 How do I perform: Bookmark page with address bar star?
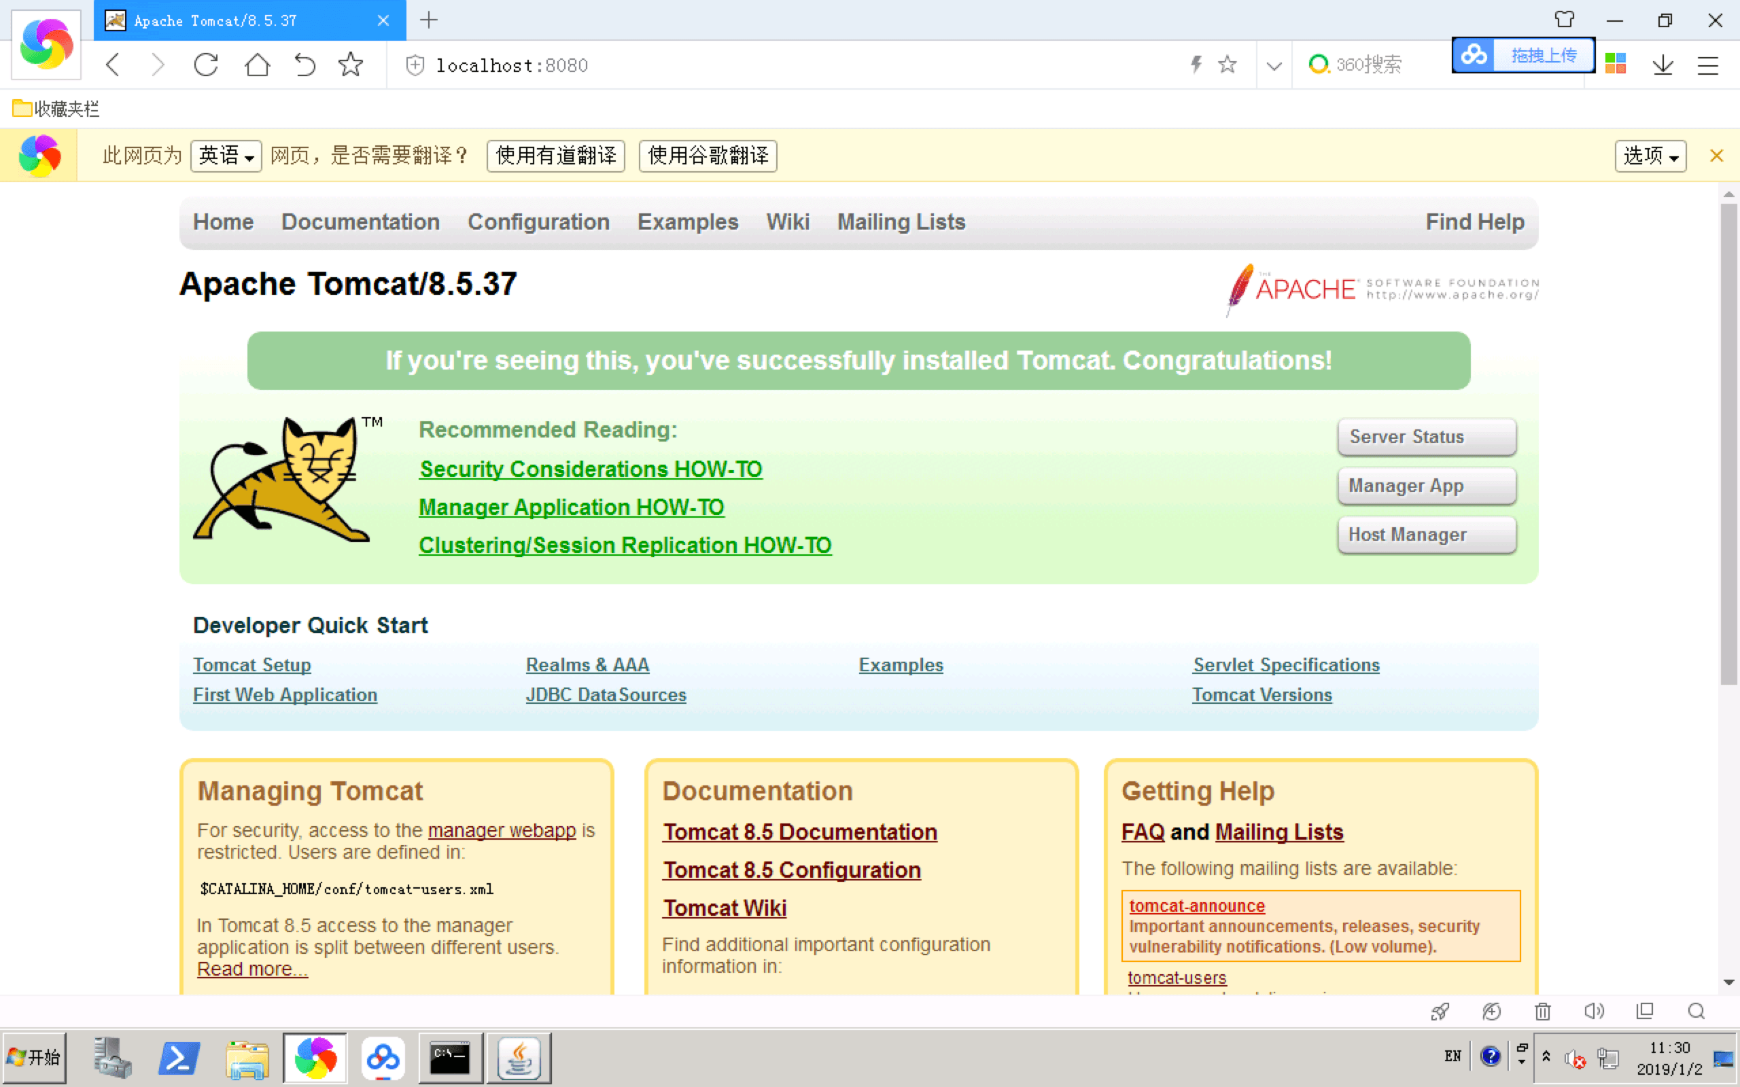(1228, 65)
